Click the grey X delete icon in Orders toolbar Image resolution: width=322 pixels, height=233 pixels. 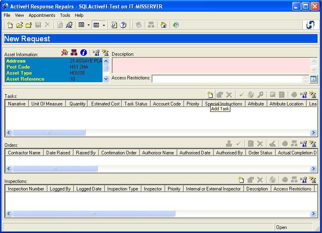click(x=260, y=144)
